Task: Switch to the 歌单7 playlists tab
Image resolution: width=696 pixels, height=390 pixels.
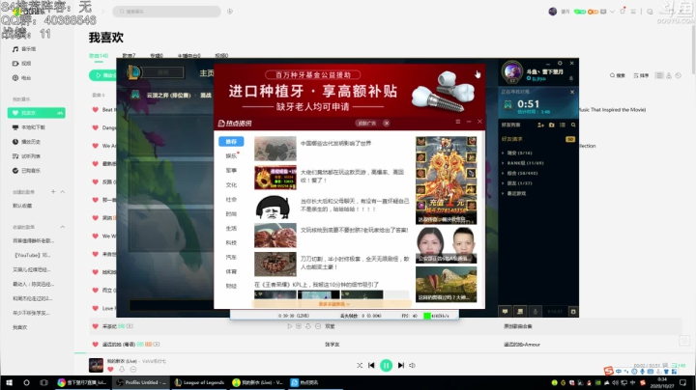Action: (129, 55)
